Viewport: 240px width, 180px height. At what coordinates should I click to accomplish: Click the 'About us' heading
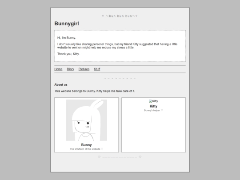(x=61, y=84)
